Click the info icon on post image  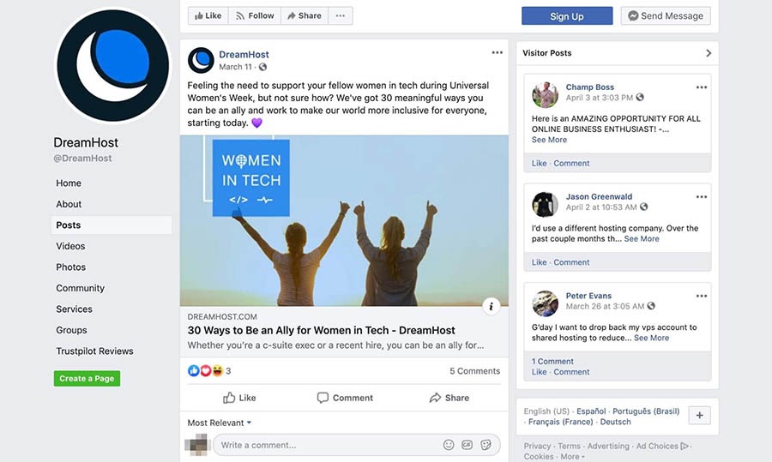491,307
